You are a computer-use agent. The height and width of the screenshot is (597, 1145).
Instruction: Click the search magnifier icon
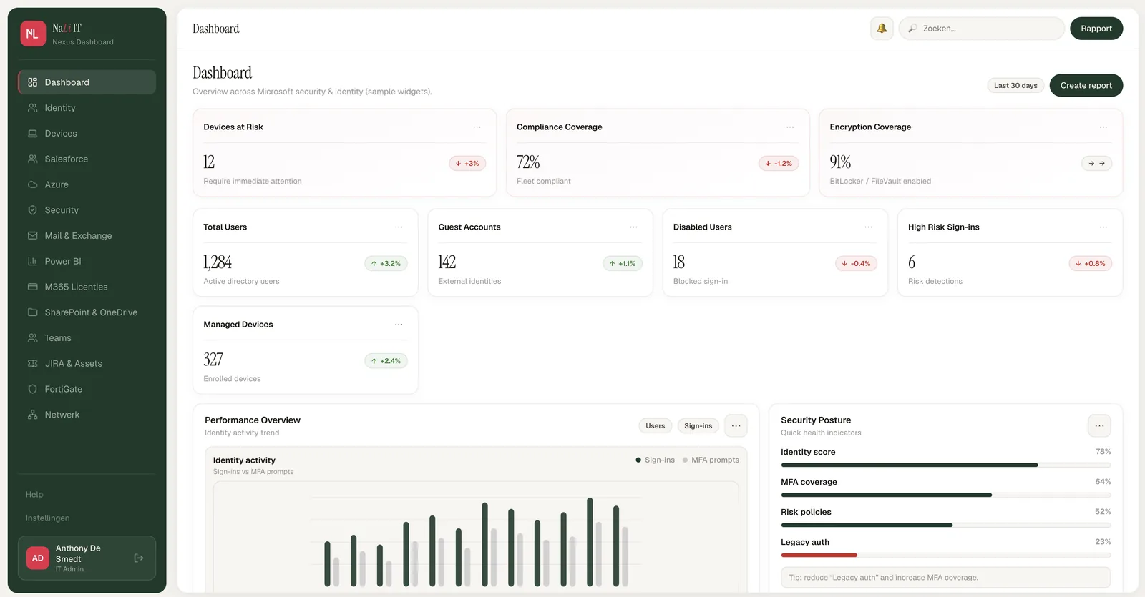tap(912, 29)
